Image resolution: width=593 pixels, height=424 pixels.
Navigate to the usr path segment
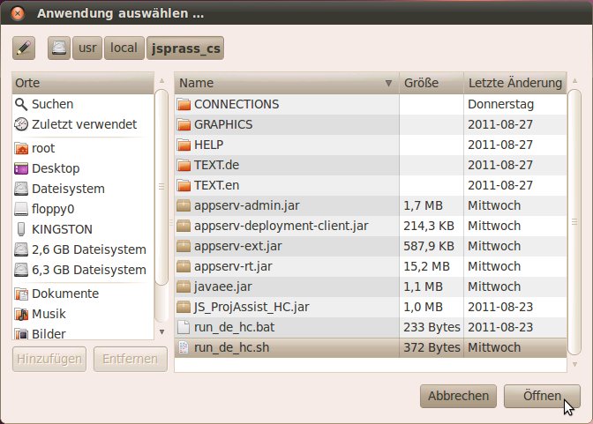point(86,48)
